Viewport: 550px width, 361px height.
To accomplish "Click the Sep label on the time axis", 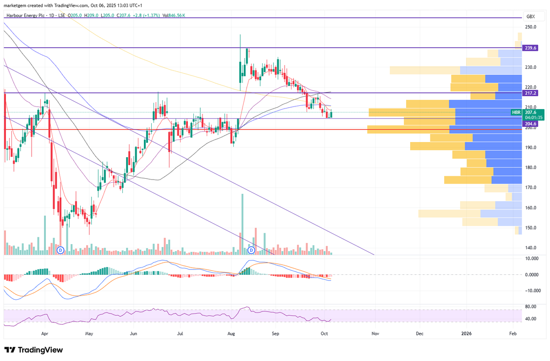I will pos(275,334).
